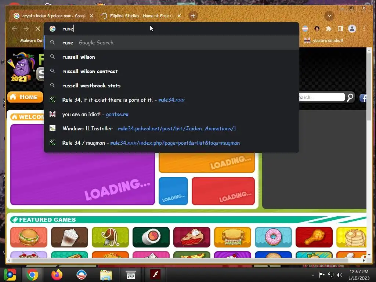The height and width of the screenshot is (282, 376).
Task: Select 'russell wilson' suggestion
Action: 171,57
